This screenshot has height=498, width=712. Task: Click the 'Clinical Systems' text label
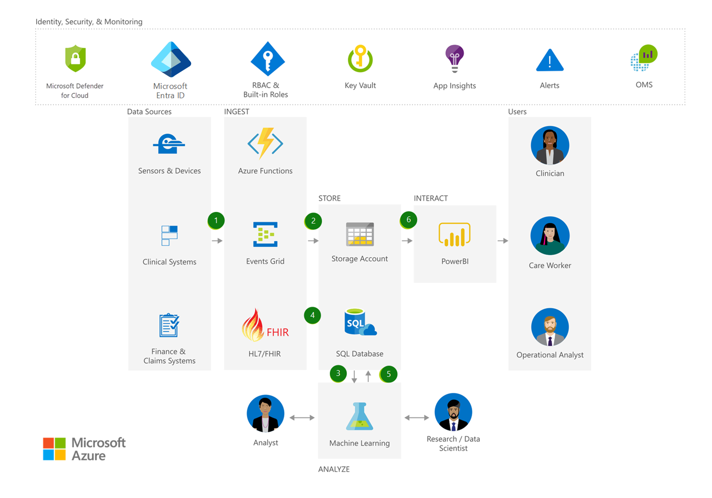click(x=169, y=262)
